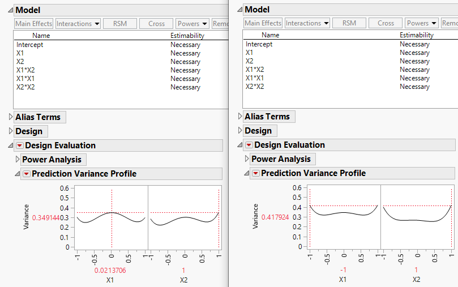
Task: Open left Prediction Variance Profile red triangle
Action: pos(26,174)
